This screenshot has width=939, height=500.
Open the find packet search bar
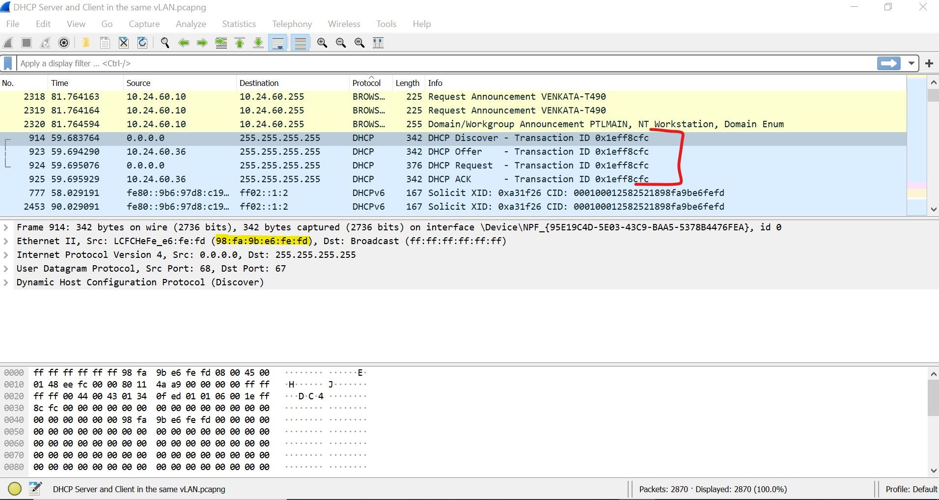click(165, 43)
